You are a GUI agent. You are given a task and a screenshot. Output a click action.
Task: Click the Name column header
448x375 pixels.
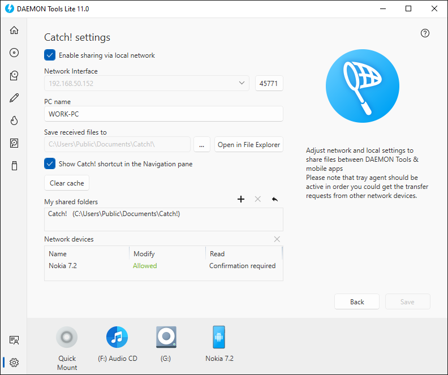87,253
